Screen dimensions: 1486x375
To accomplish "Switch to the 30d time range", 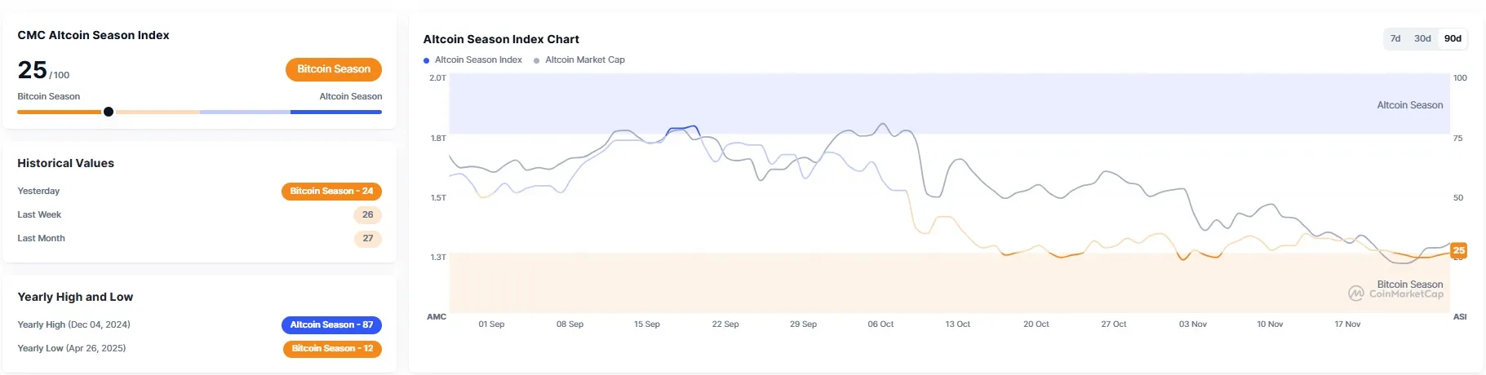I will (1422, 38).
